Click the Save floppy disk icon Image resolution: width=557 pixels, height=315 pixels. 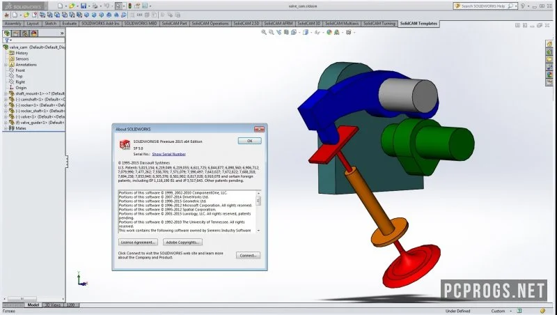click(84, 6)
